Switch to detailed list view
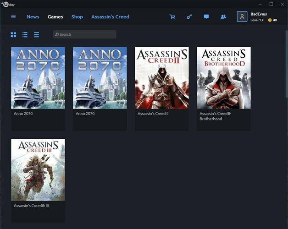 (25, 34)
